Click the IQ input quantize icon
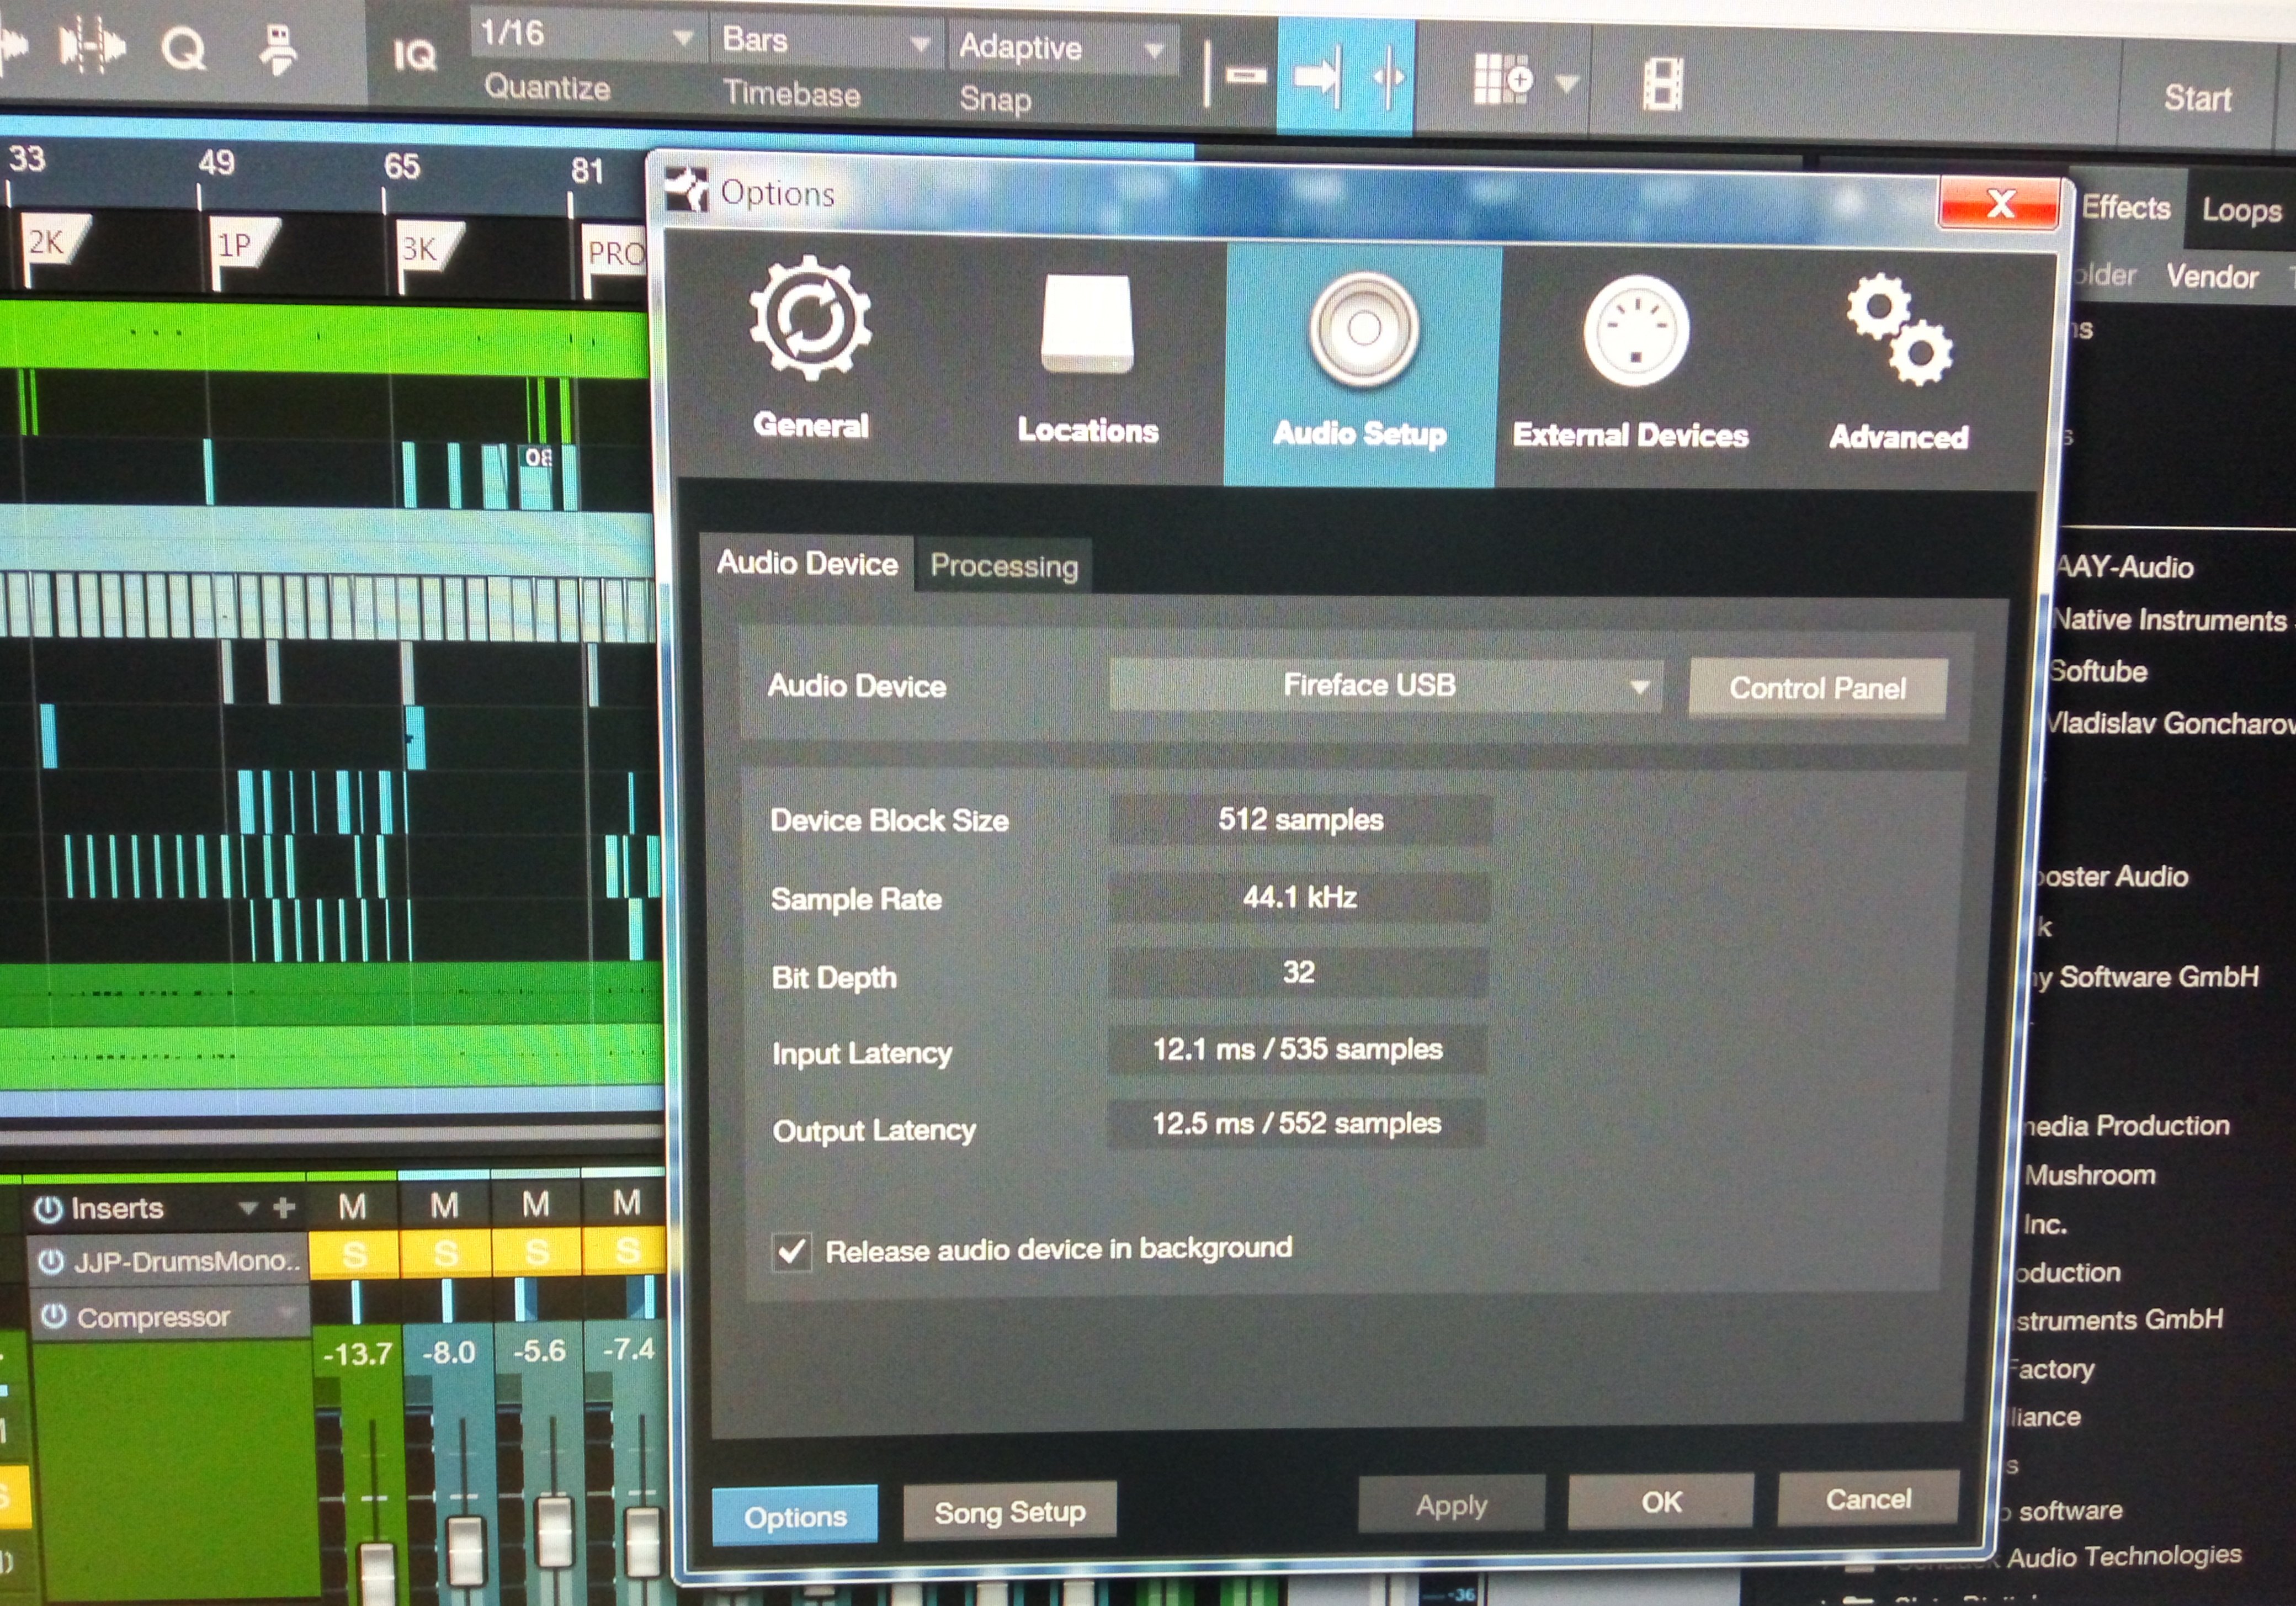This screenshot has height=1606, width=2296. point(414,56)
